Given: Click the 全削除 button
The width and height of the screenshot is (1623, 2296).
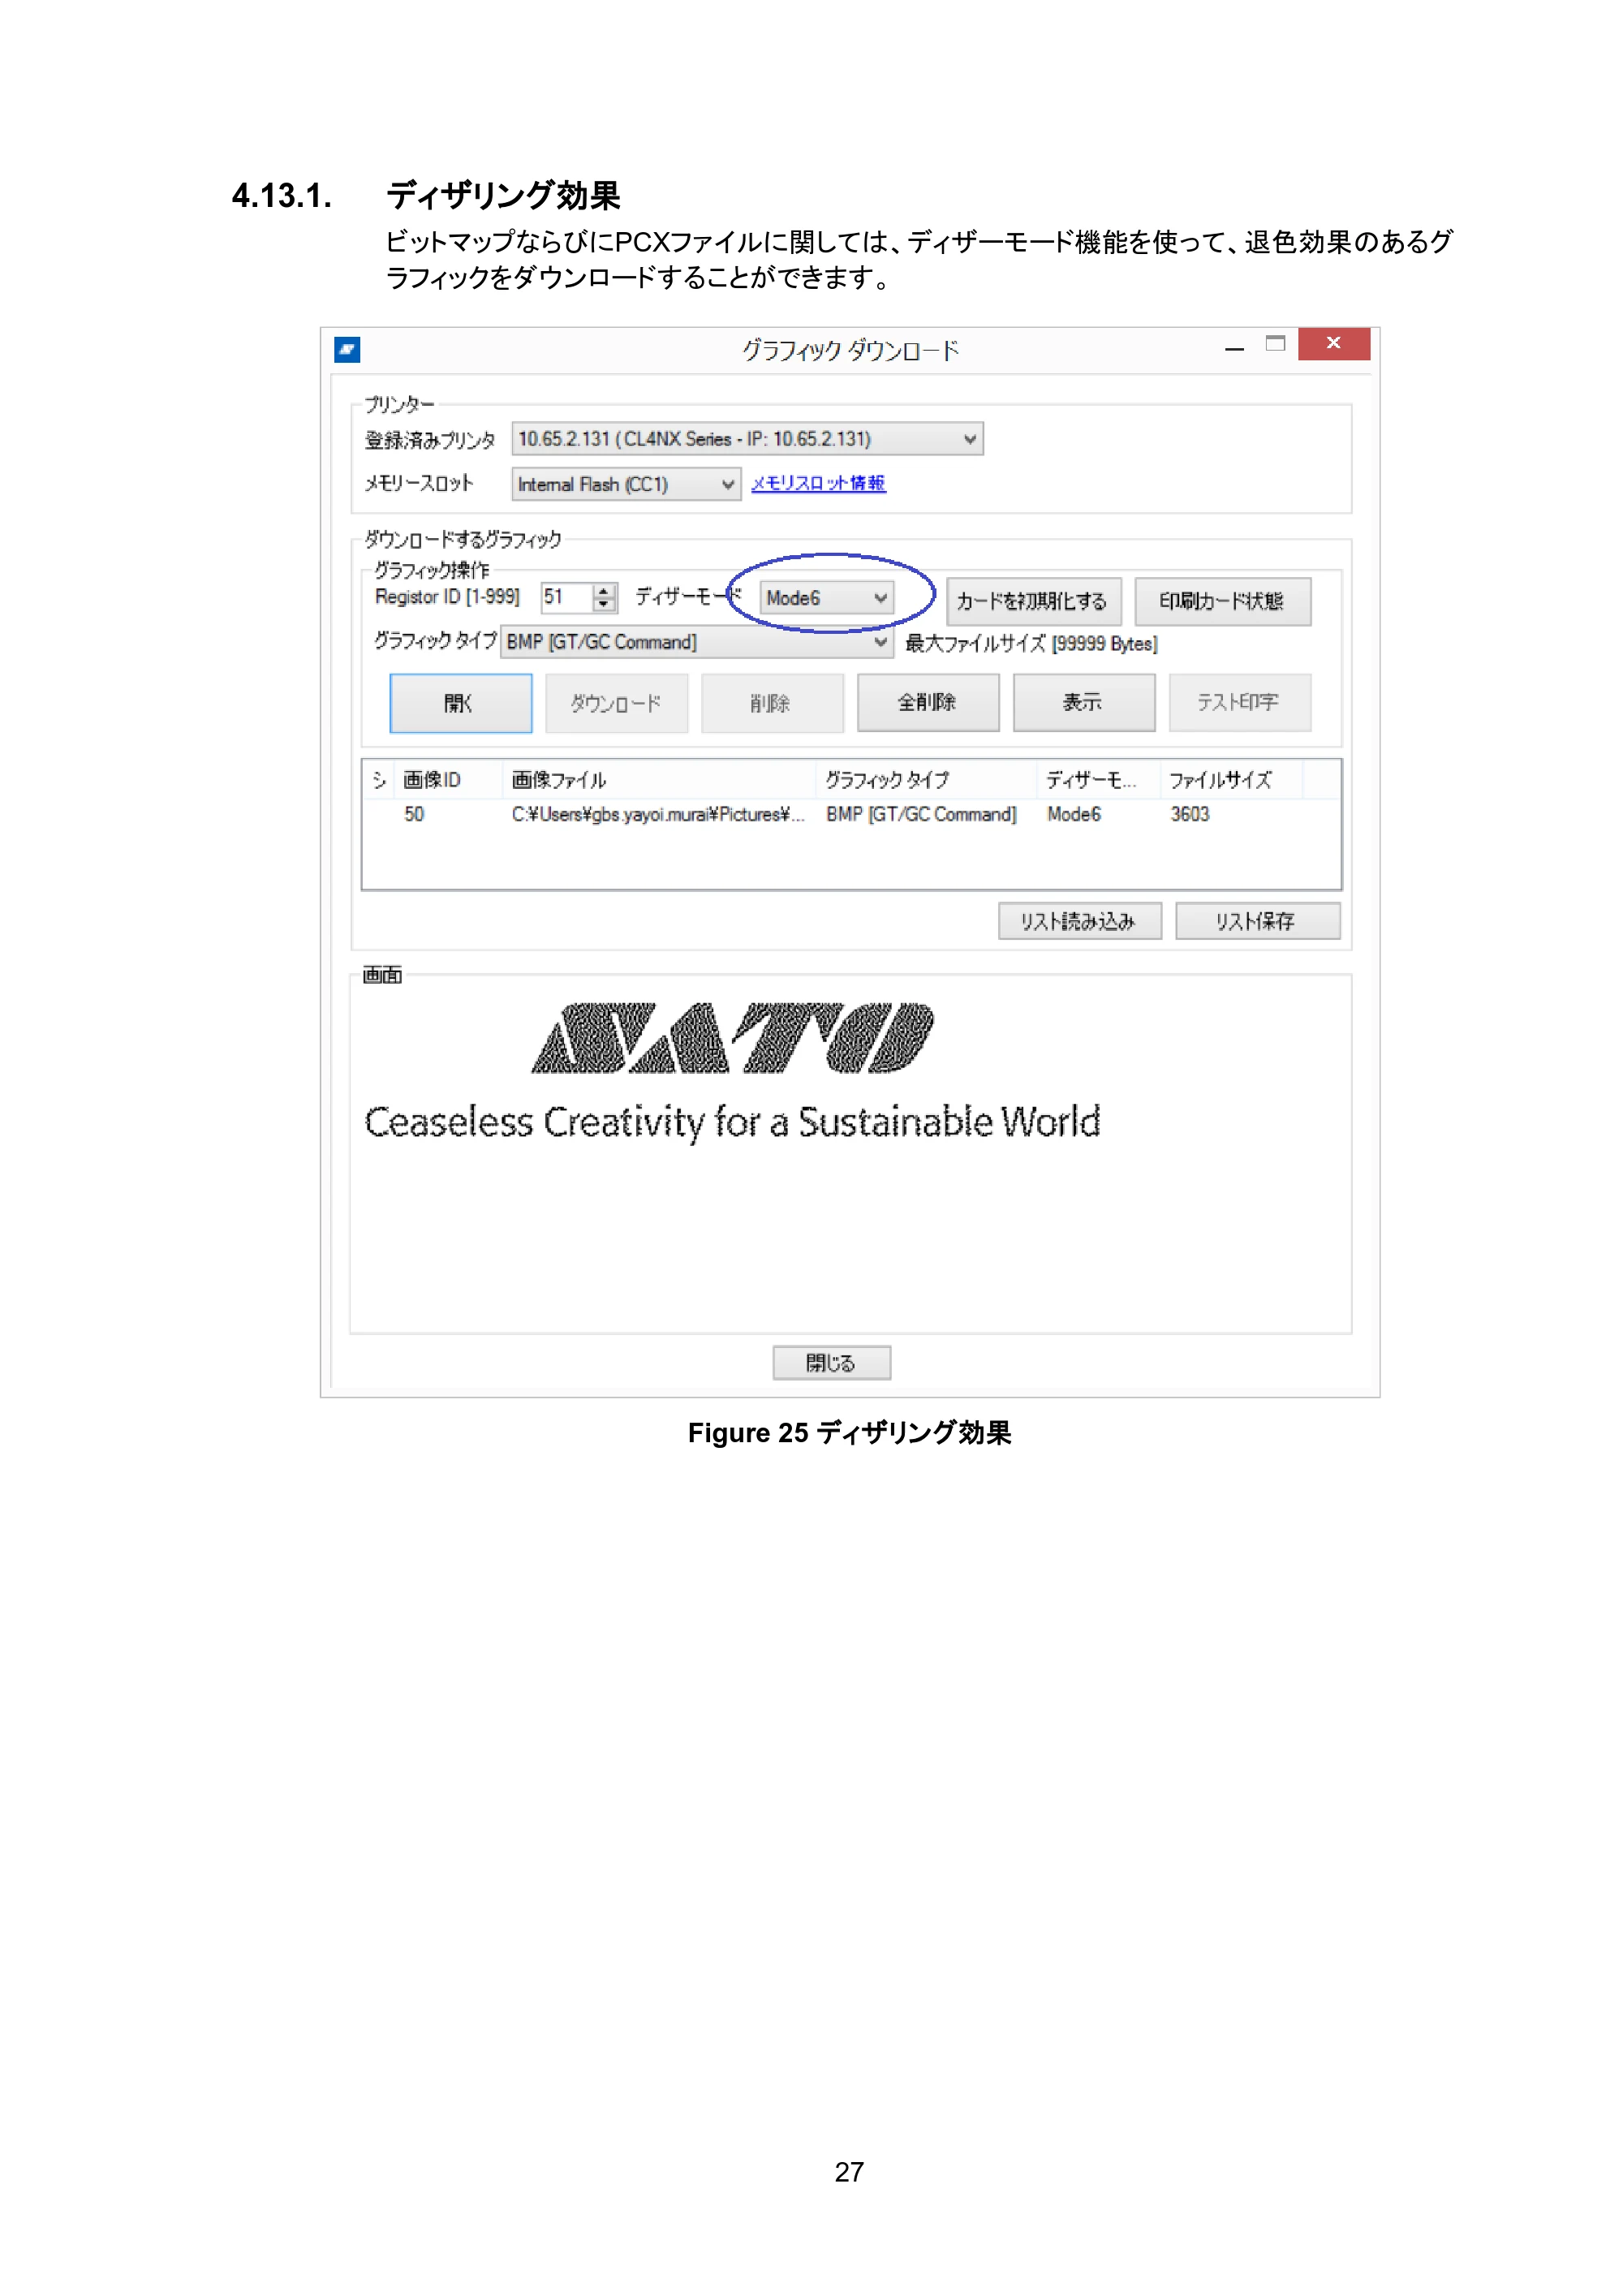Looking at the screenshot, I should 928,702.
